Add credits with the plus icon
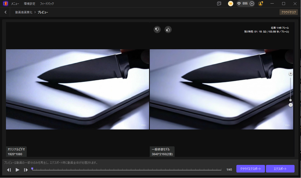The width and height of the screenshot is (301, 178). [252, 4]
